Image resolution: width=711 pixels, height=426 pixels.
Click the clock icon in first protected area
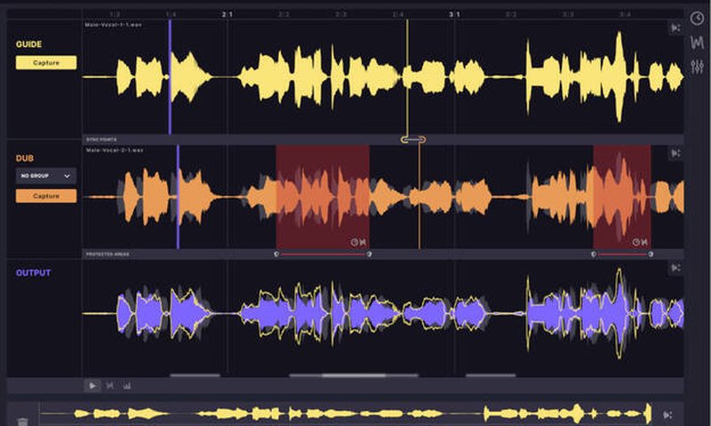tap(354, 241)
